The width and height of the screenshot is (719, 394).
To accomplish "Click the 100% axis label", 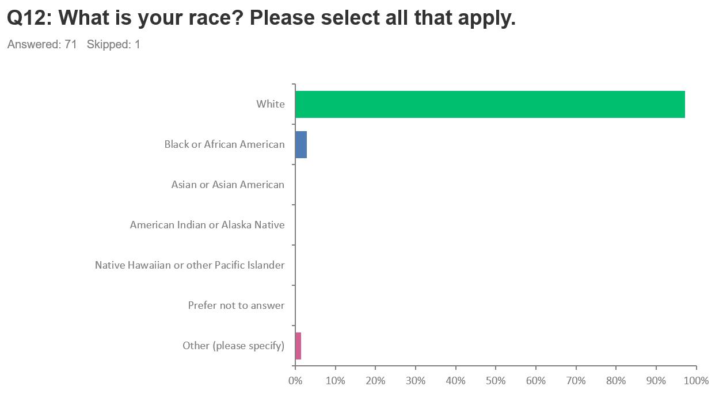I will pos(696,380).
